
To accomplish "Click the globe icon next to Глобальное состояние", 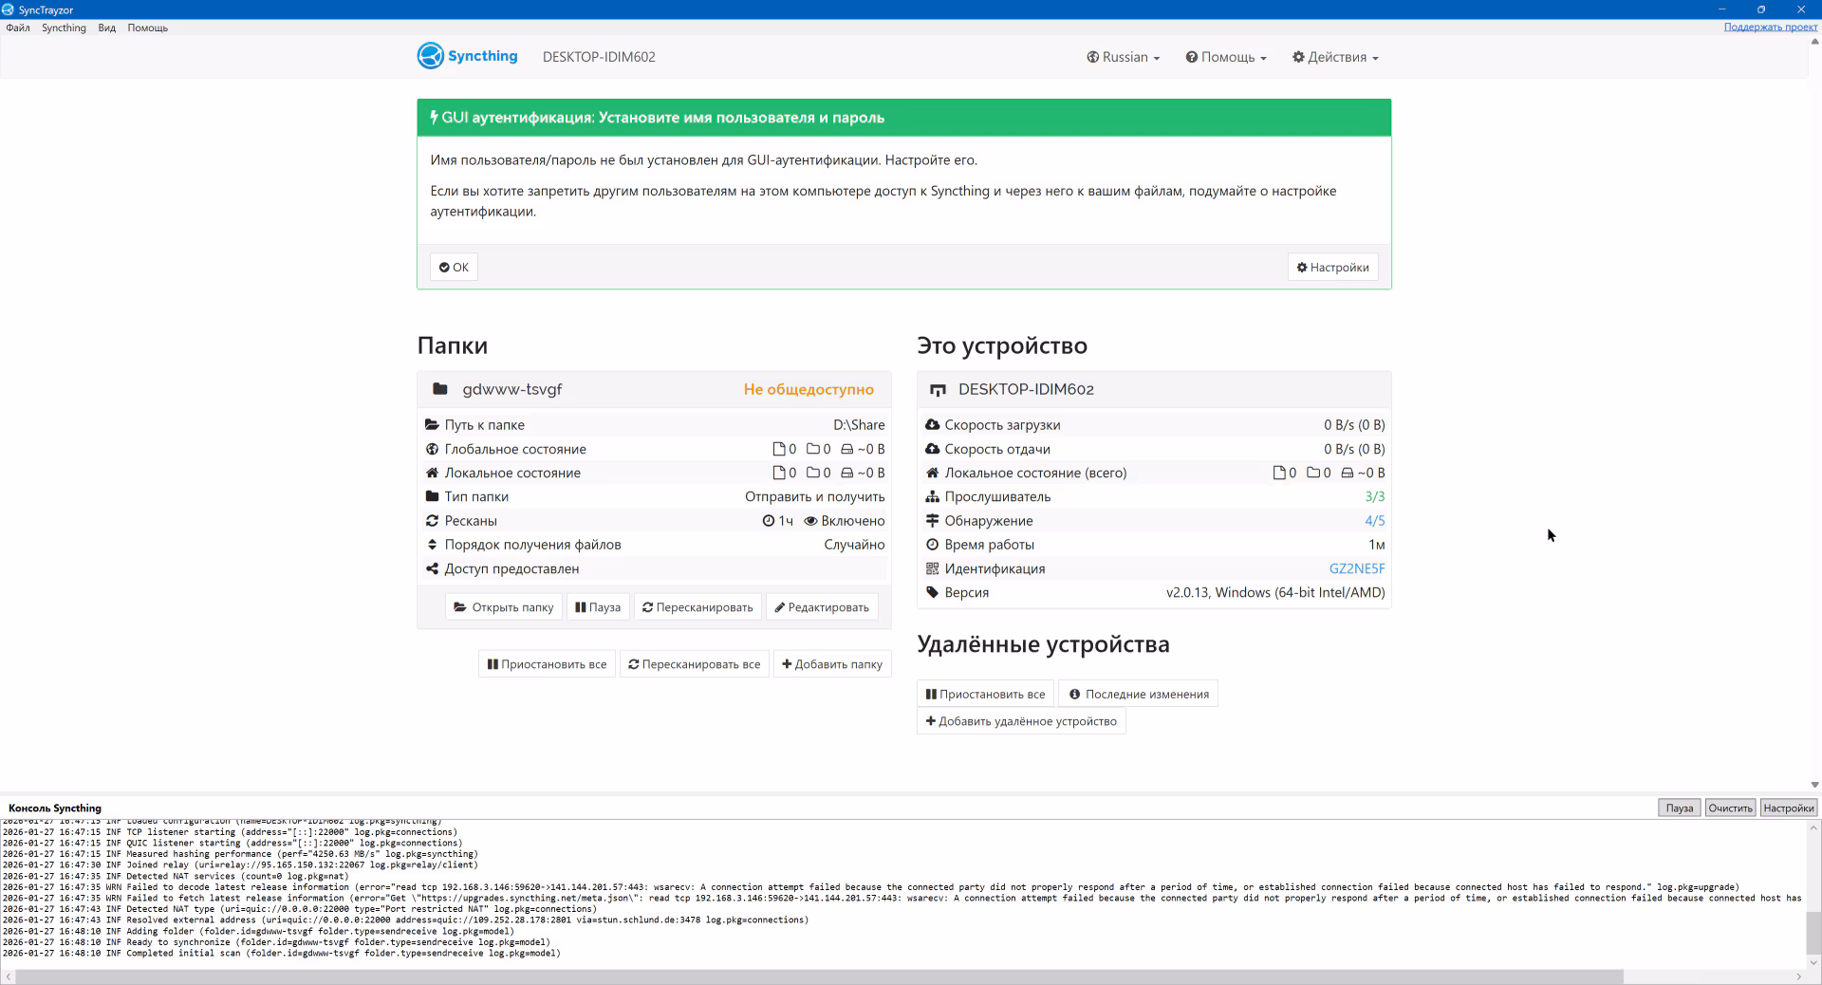I will (x=432, y=449).
